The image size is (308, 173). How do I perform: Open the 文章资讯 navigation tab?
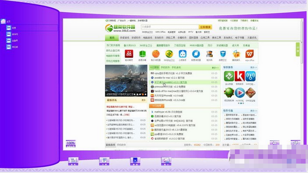coord(252,38)
